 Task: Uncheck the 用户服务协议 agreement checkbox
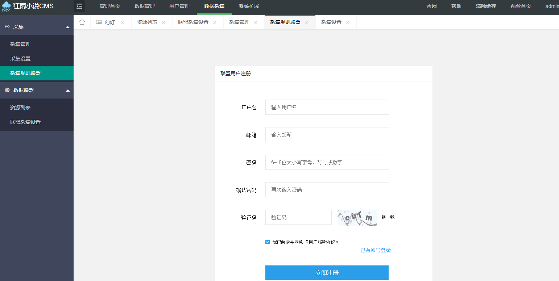click(x=267, y=242)
